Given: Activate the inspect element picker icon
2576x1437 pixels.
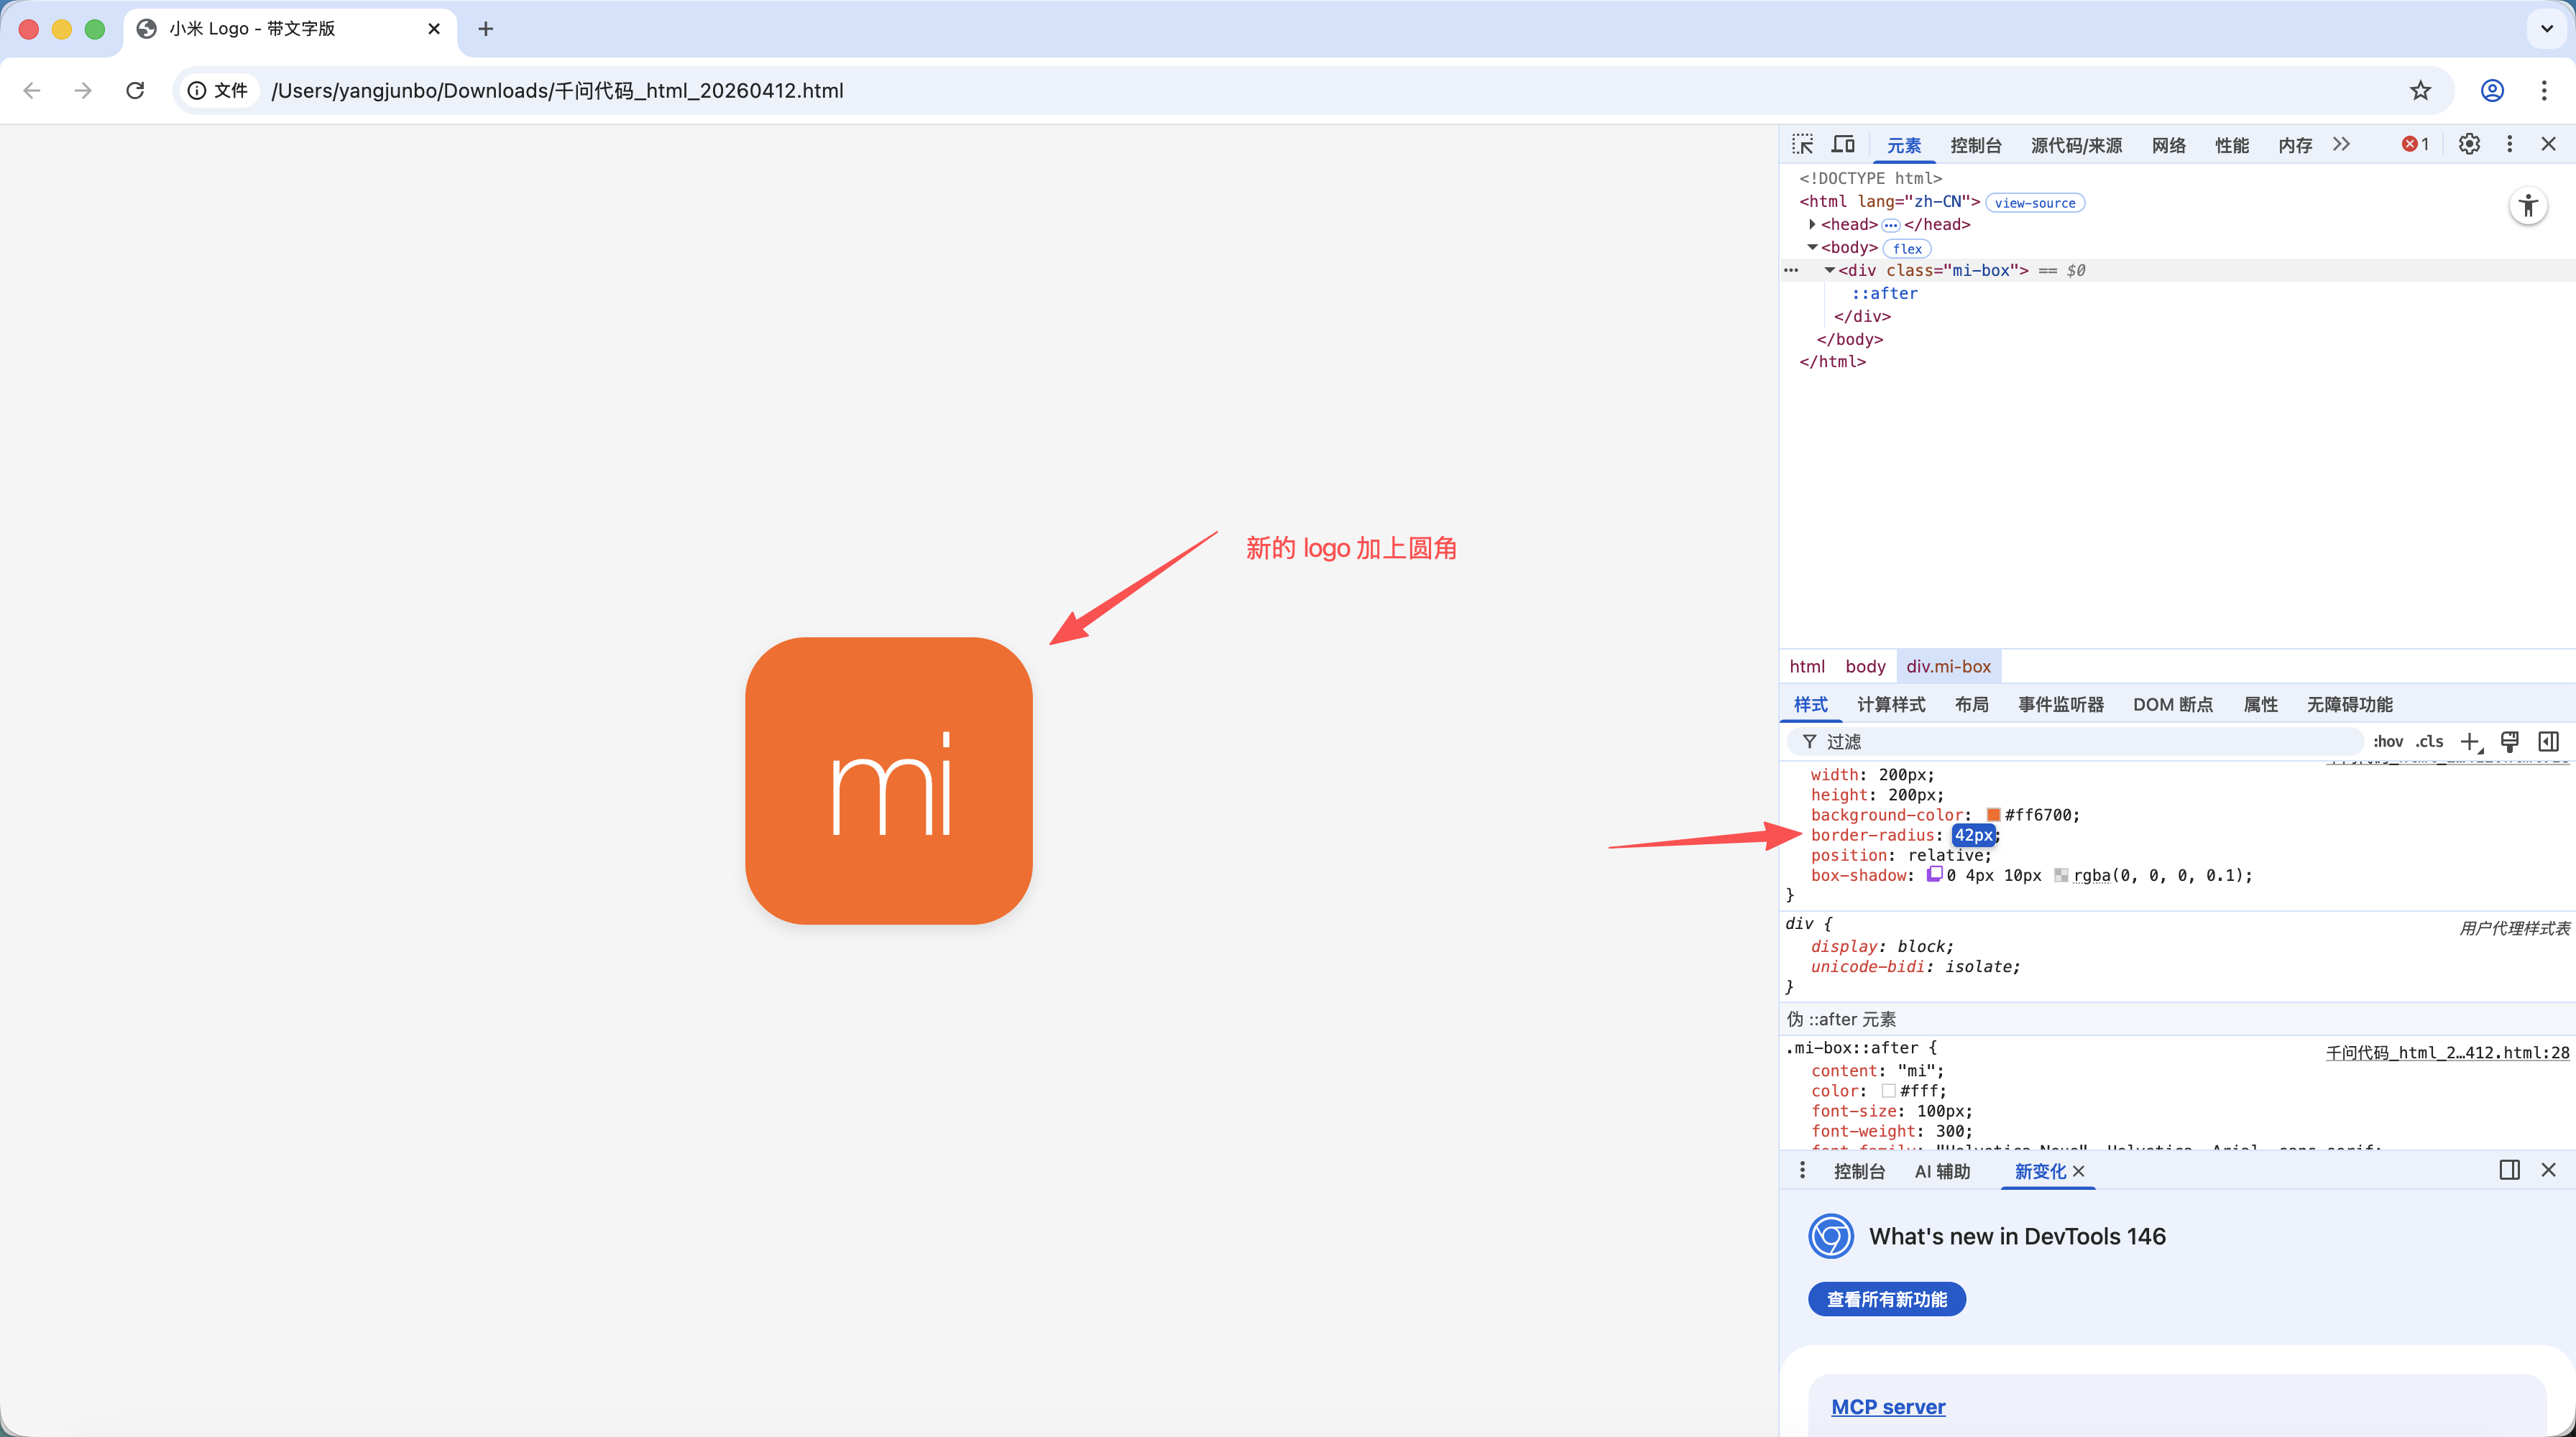Looking at the screenshot, I should [1802, 145].
